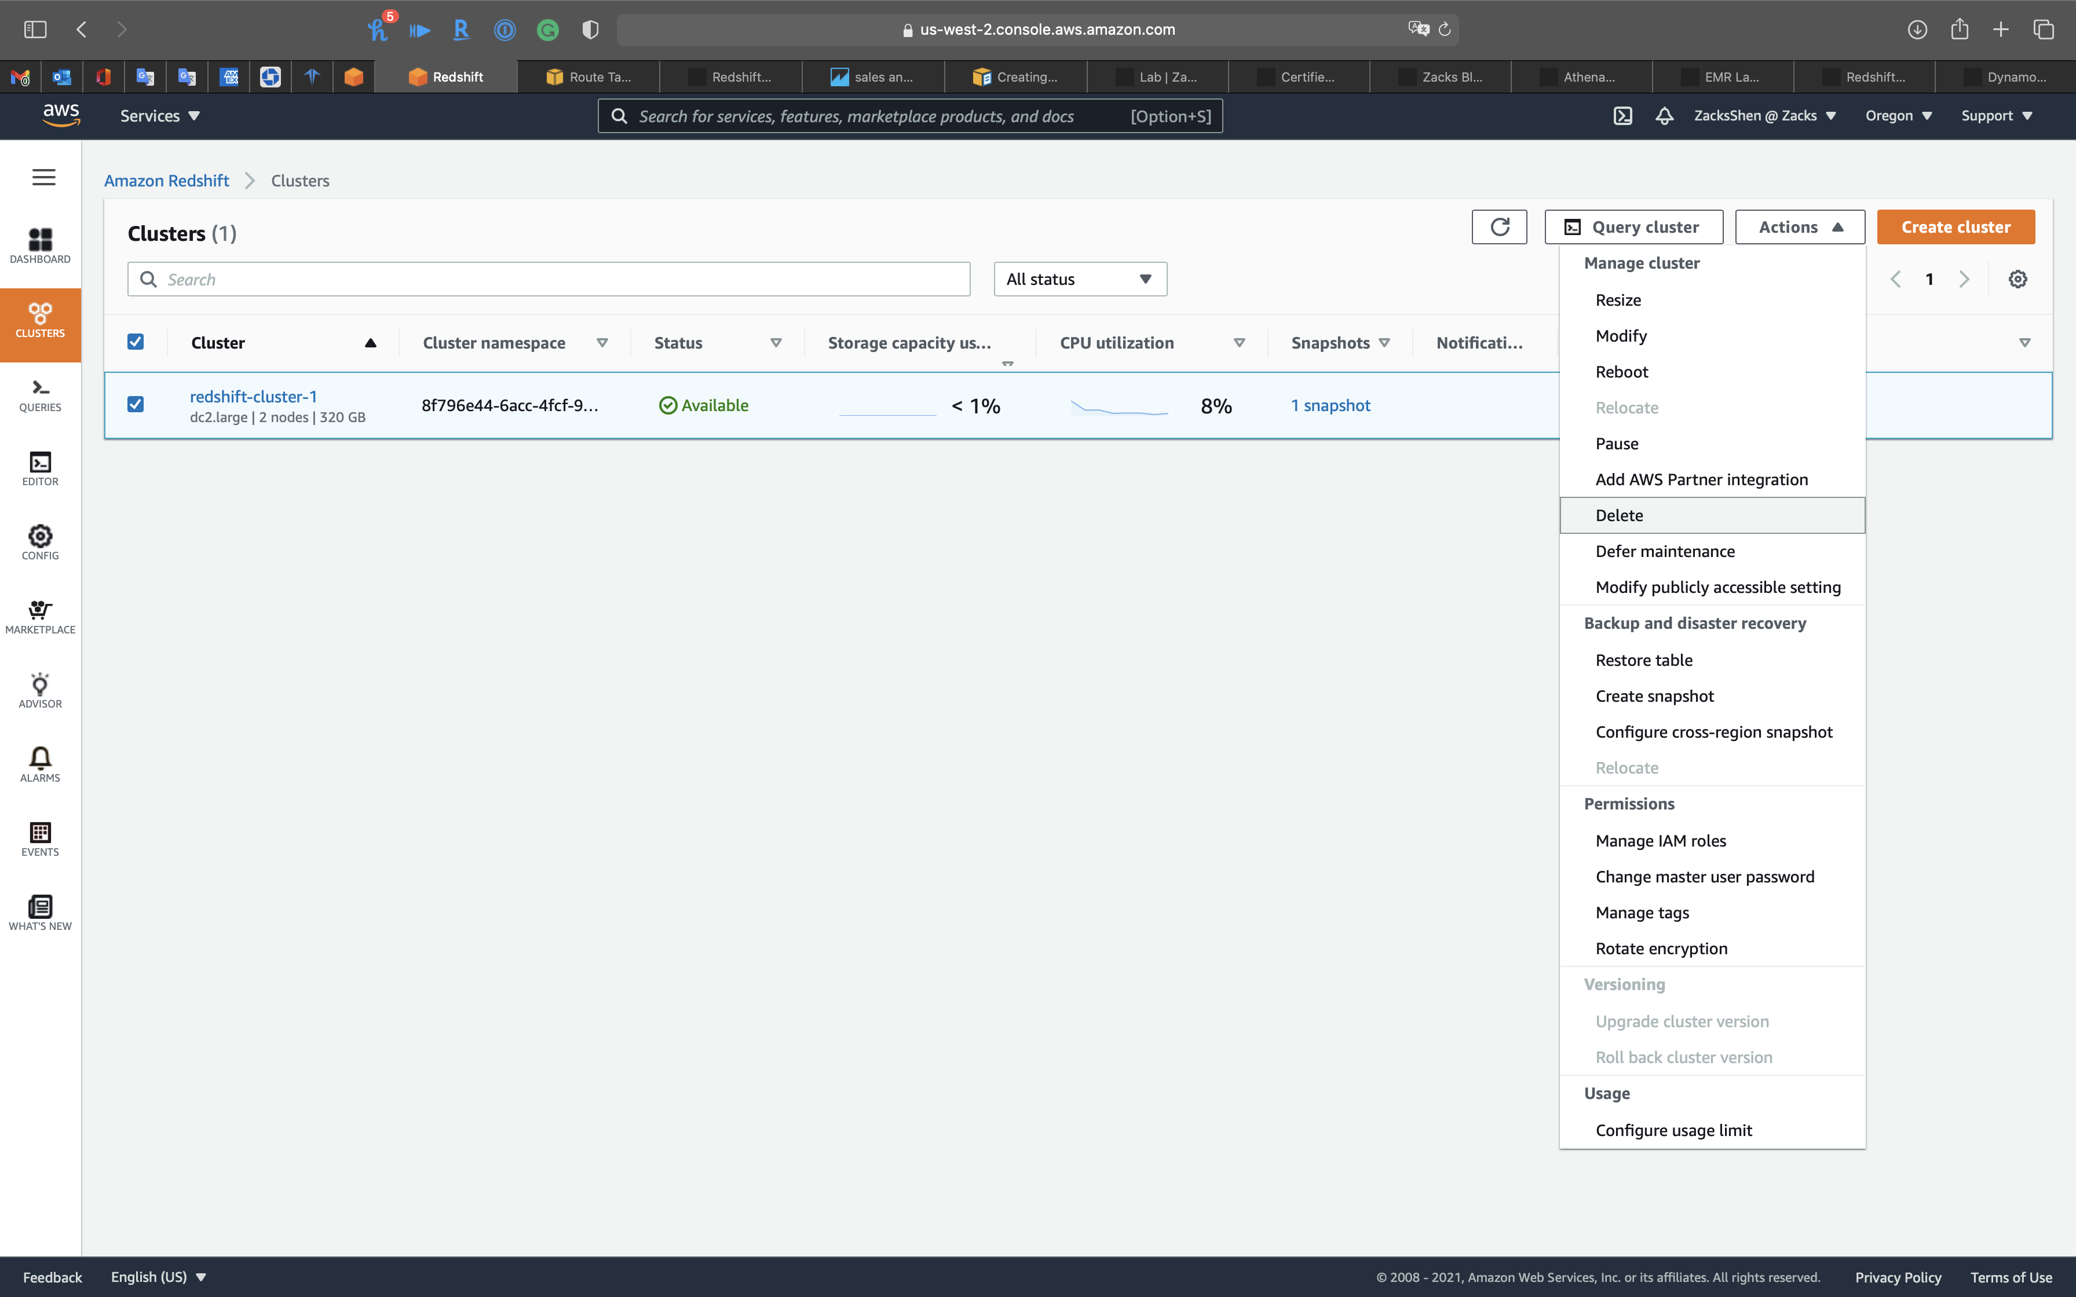The image size is (2076, 1297).
Task: Open table preferences gear icon
Action: tap(2017, 280)
